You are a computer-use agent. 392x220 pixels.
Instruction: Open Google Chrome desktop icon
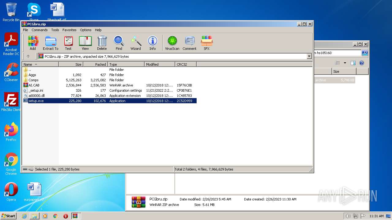click(x=11, y=164)
